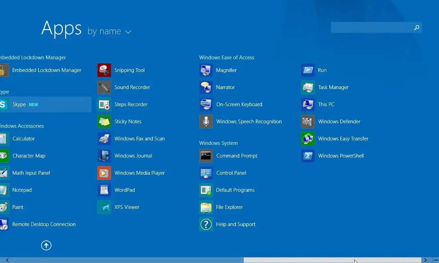The height and width of the screenshot is (263, 439).
Task: Click the 'Notepad' label
Action: point(22,190)
